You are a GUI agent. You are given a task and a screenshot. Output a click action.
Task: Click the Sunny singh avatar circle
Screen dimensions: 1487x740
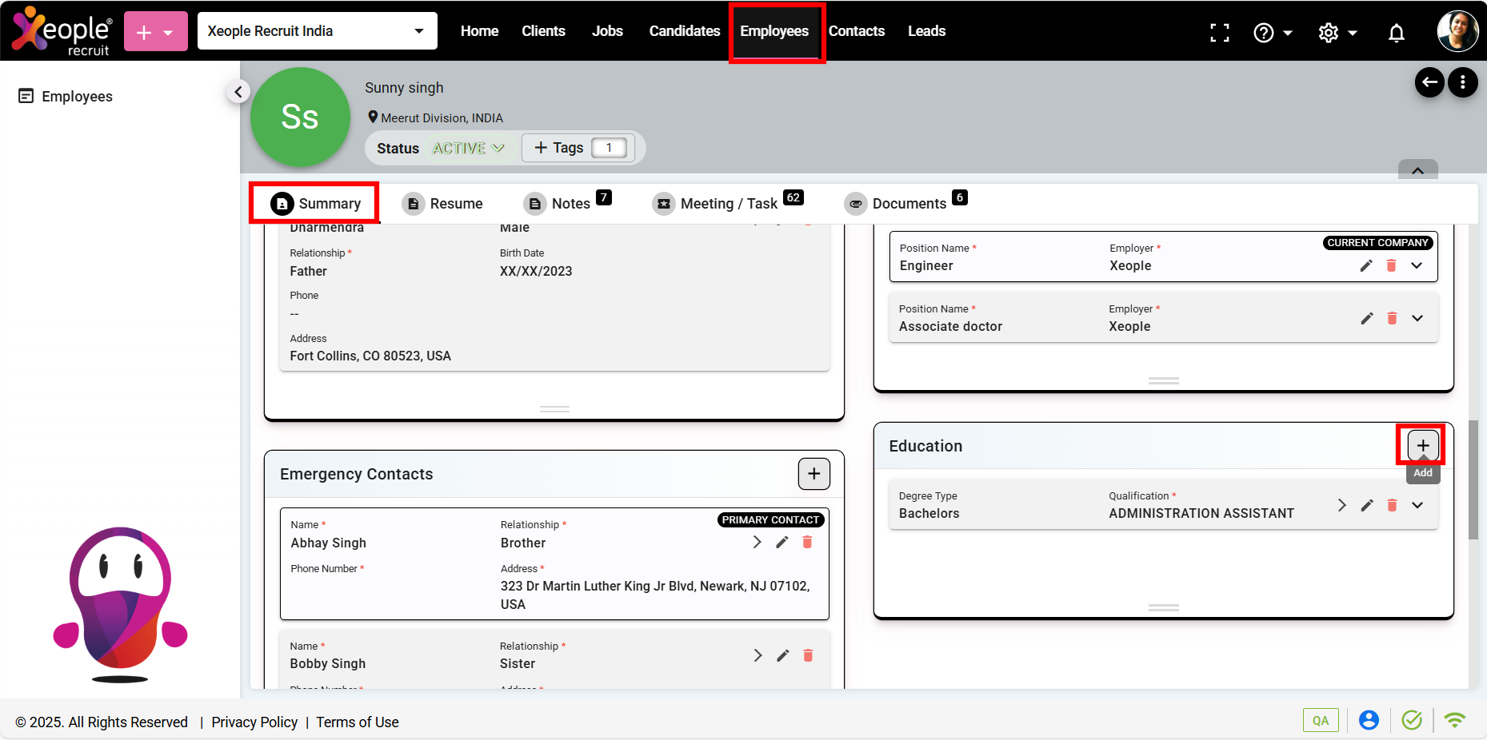point(300,117)
